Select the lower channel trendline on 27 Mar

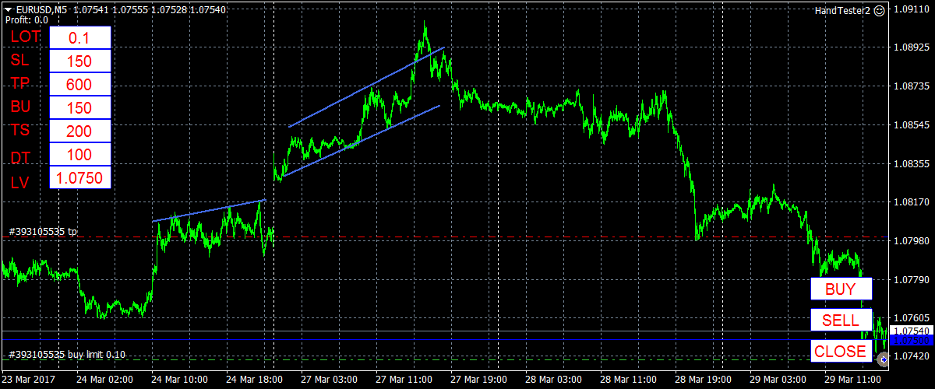click(x=360, y=142)
